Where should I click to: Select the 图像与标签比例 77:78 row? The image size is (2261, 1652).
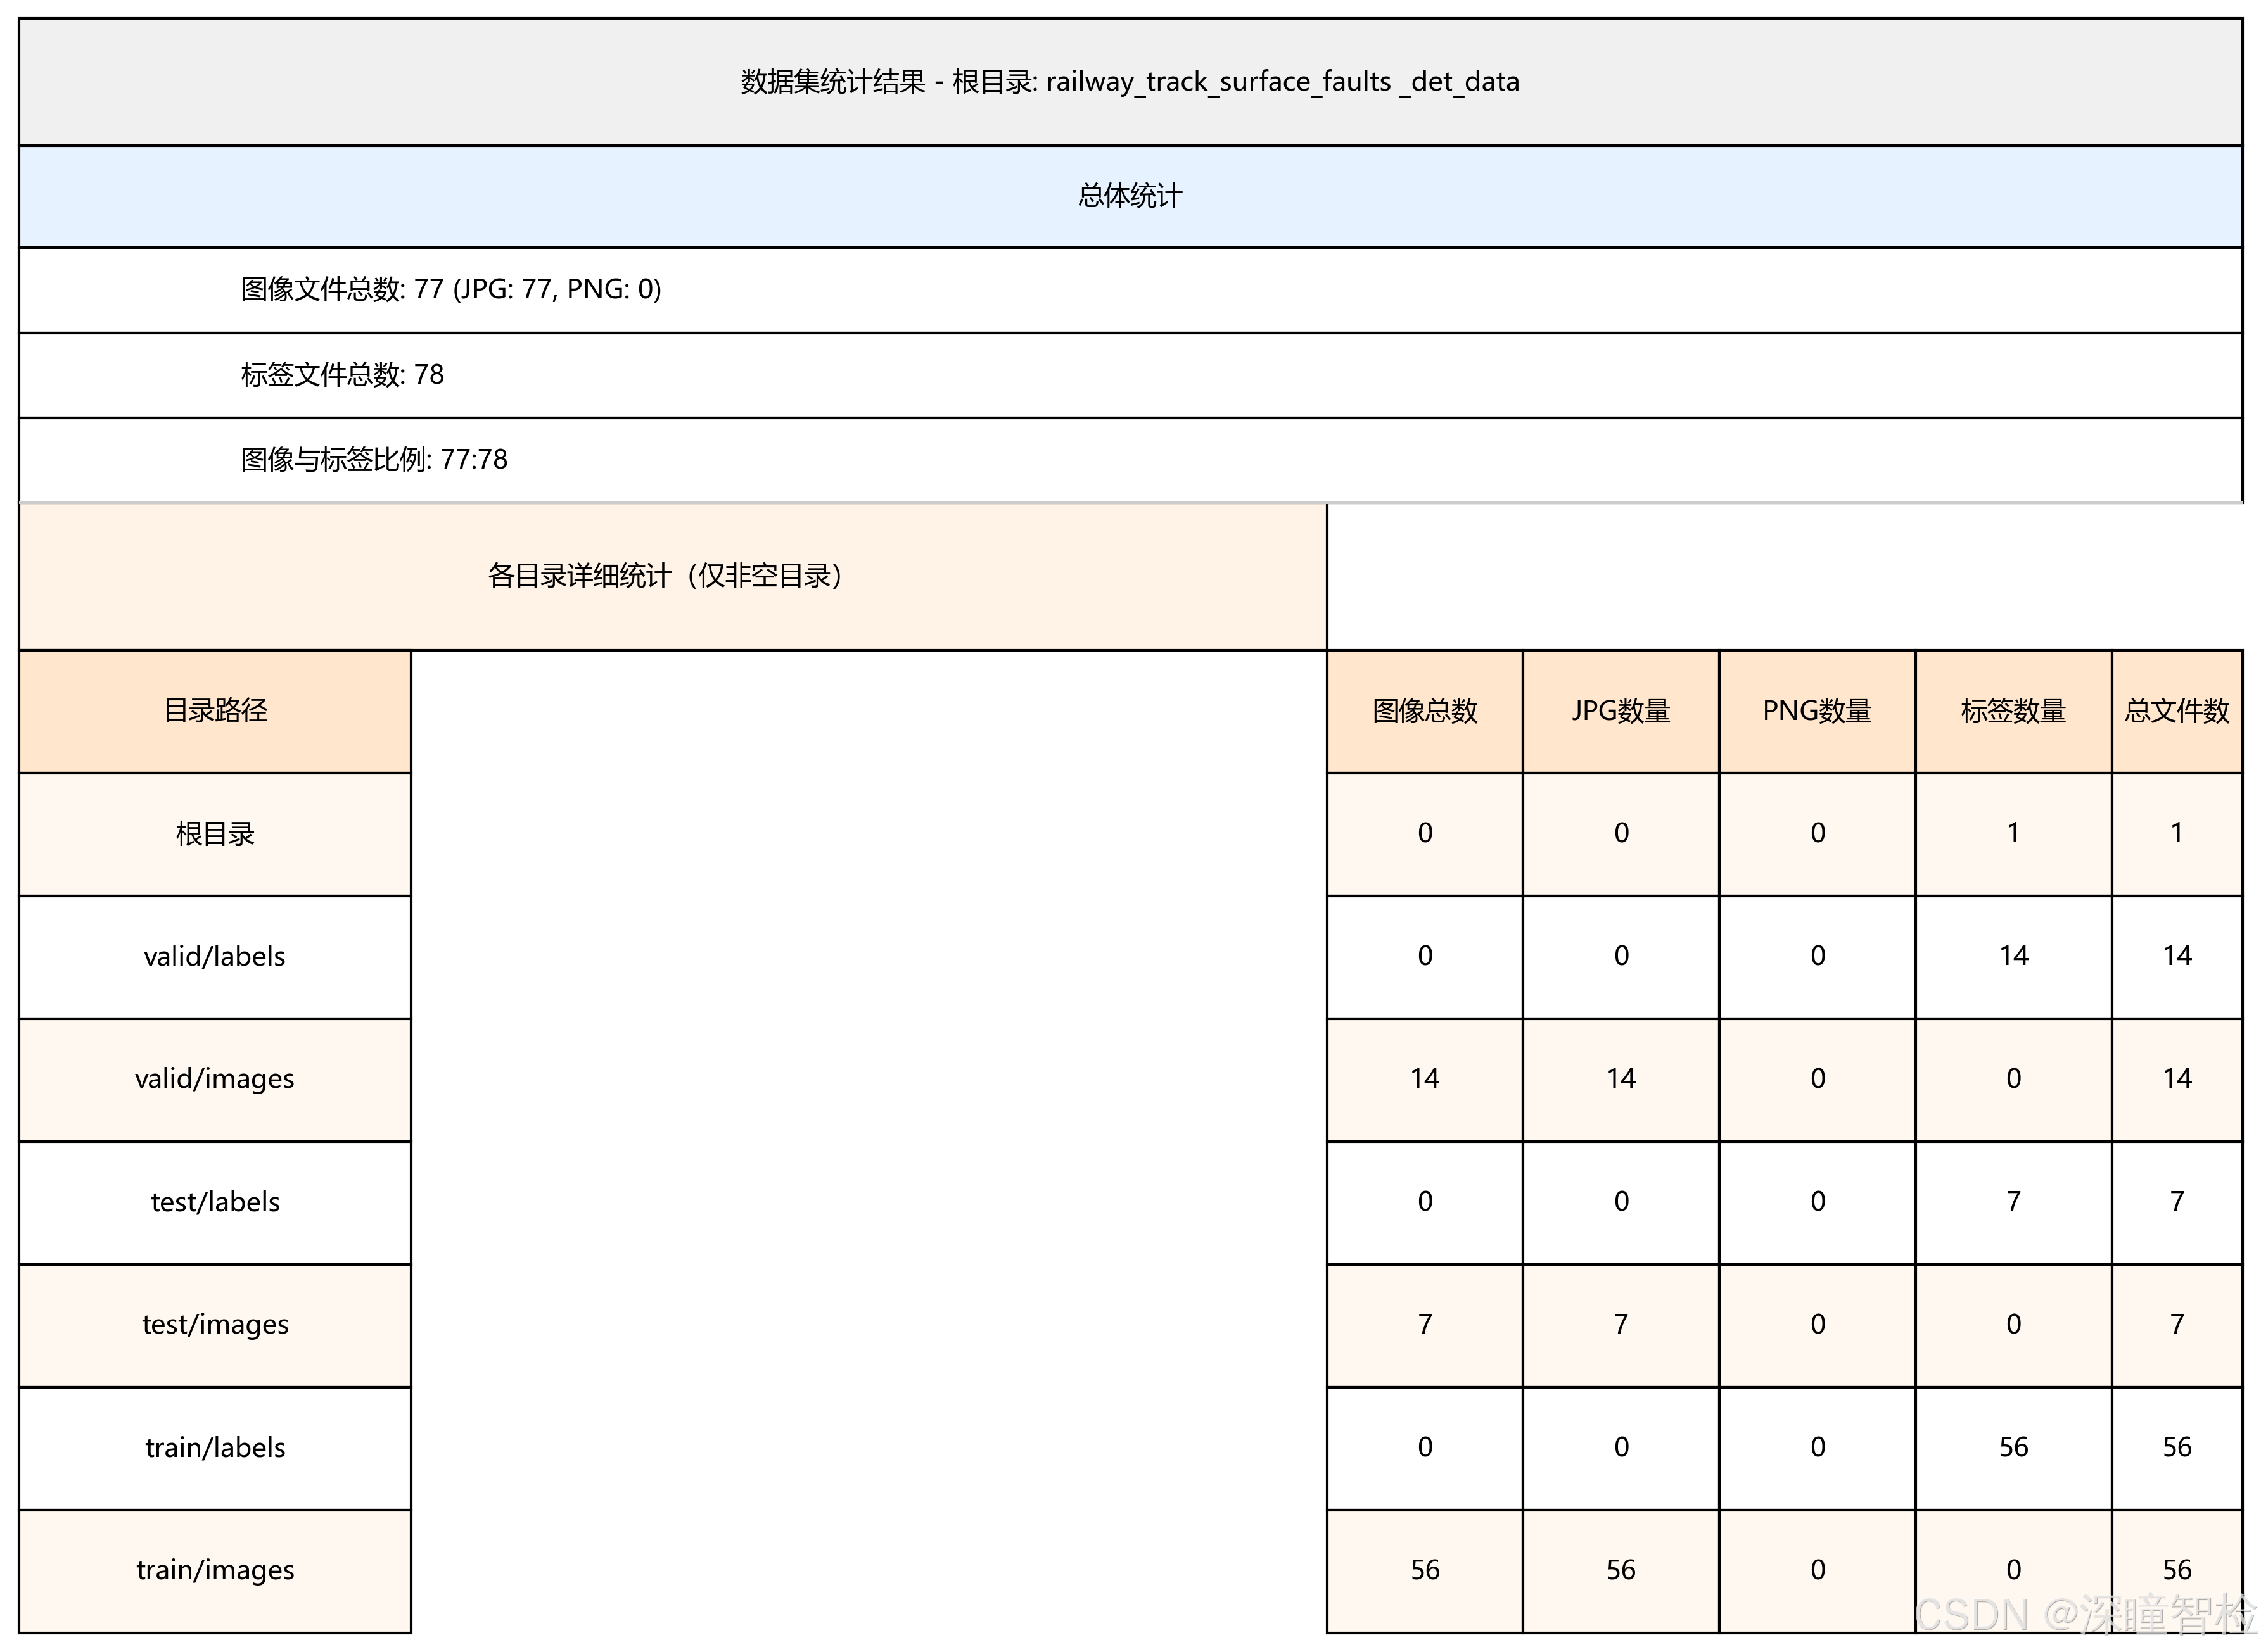point(374,460)
